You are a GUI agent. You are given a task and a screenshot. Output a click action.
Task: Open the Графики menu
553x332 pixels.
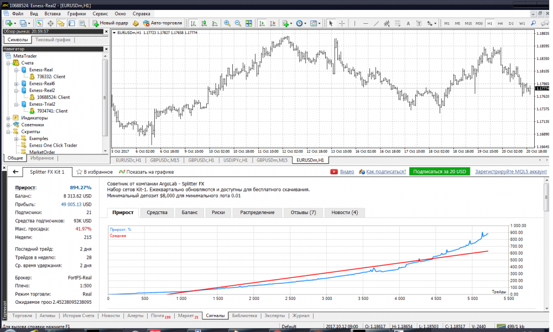click(76, 14)
